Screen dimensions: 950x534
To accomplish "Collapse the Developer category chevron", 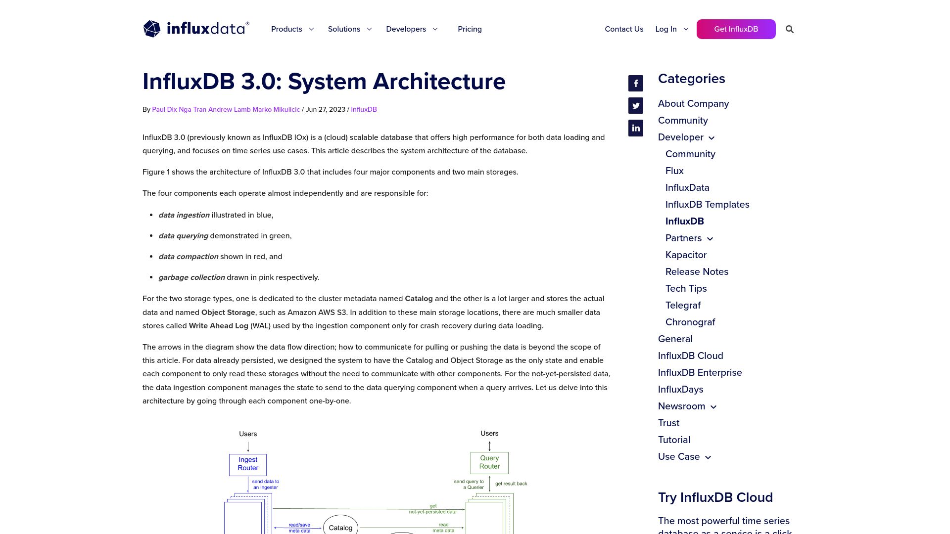I will pyautogui.click(x=712, y=138).
